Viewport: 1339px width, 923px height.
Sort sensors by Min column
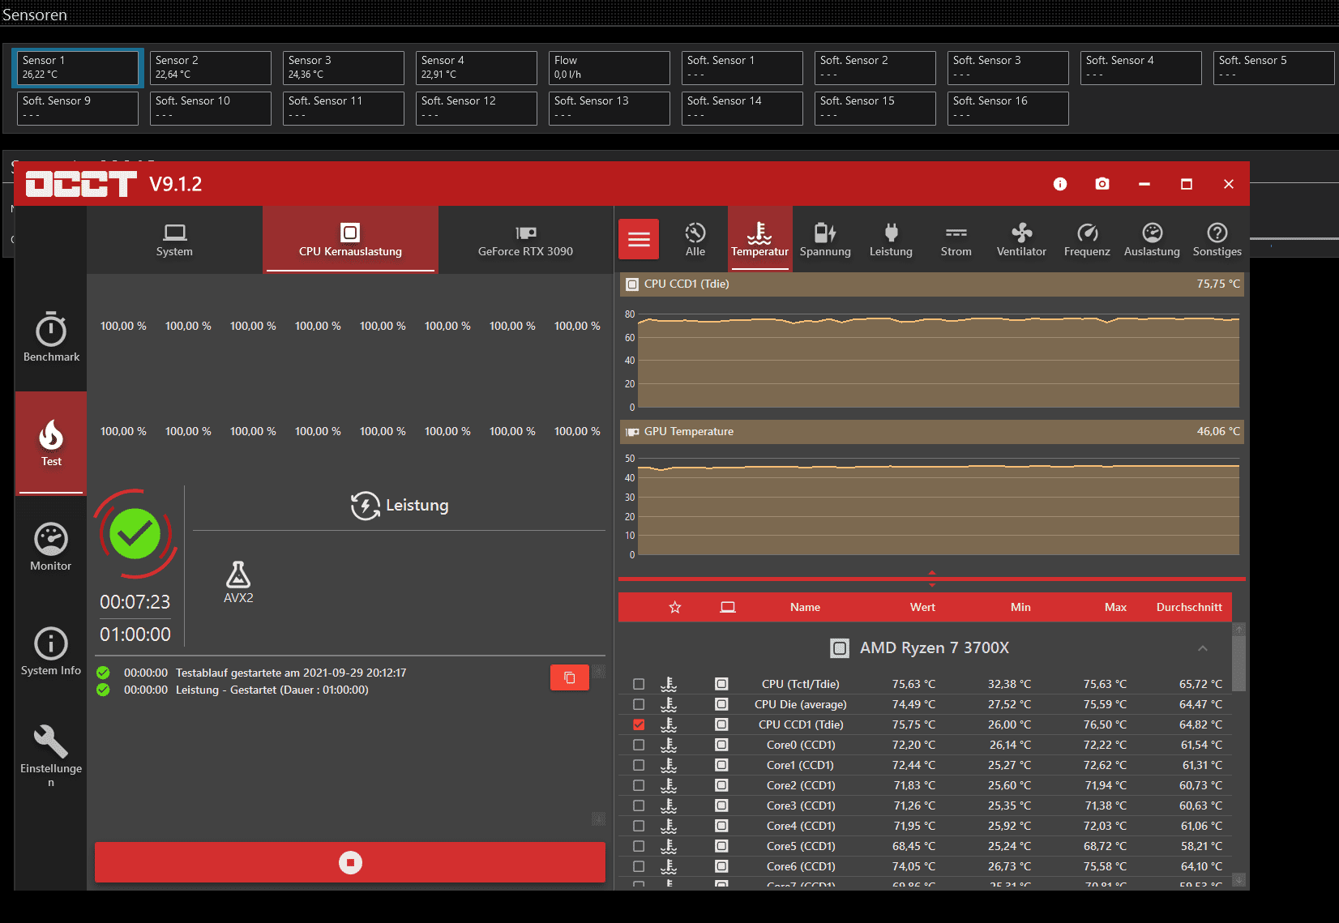tap(1020, 607)
